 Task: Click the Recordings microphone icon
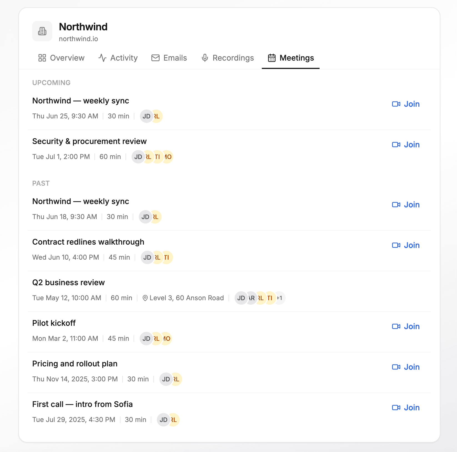click(205, 58)
